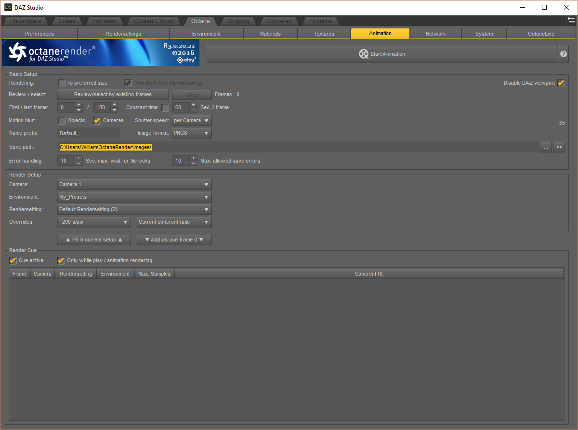Click the Max. Samples column header

[154, 274]
